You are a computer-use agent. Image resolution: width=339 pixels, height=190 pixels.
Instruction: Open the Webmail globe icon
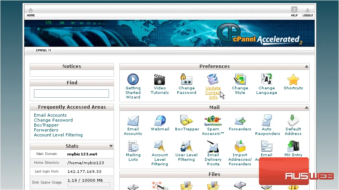(x=160, y=120)
